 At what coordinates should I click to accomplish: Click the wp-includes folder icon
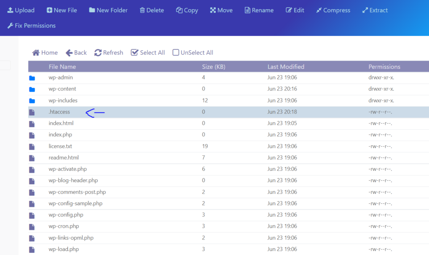pos(32,101)
